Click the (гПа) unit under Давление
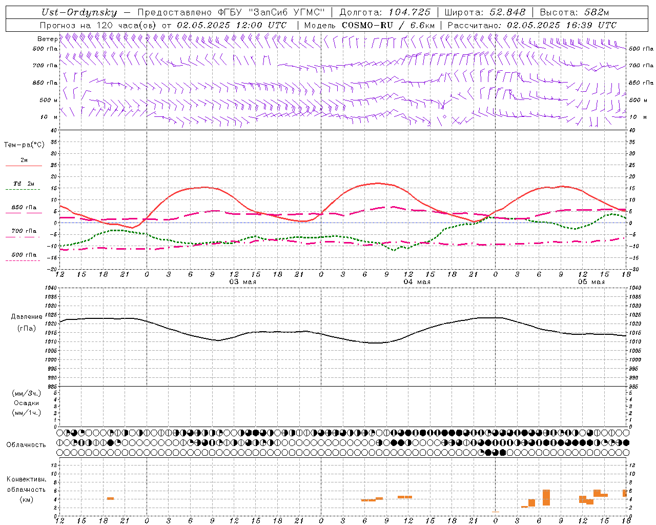 point(27,329)
